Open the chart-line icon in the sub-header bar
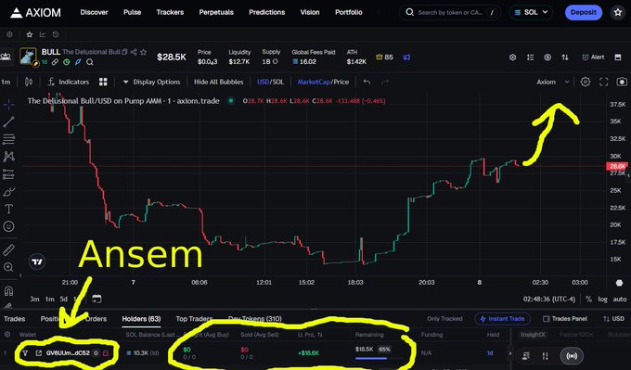The width and height of the screenshot is (631, 370). click(x=43, y=34)
